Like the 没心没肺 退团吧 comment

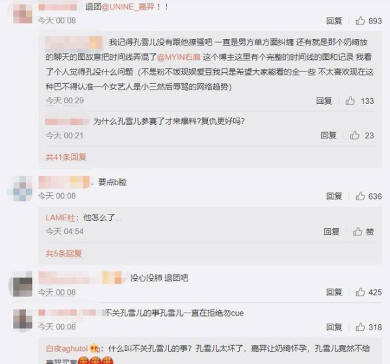[x=369, y=292]
